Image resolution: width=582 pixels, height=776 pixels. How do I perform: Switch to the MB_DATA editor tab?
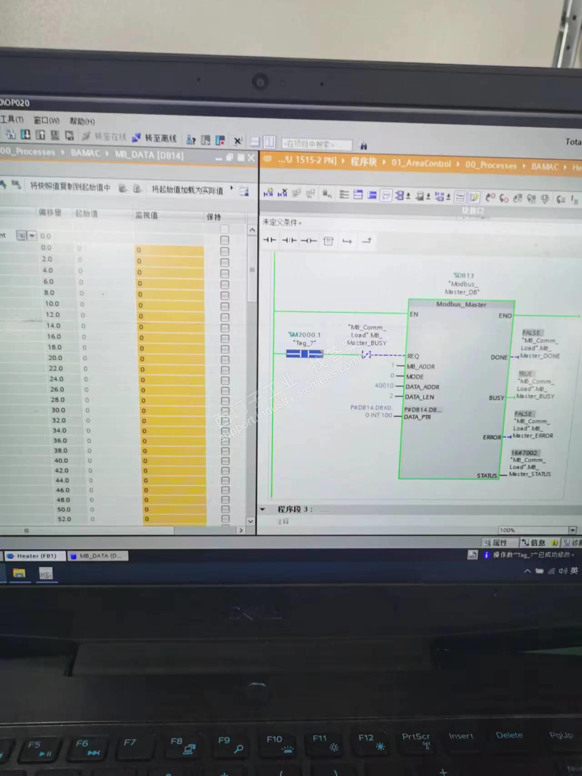tap(98, 556)
